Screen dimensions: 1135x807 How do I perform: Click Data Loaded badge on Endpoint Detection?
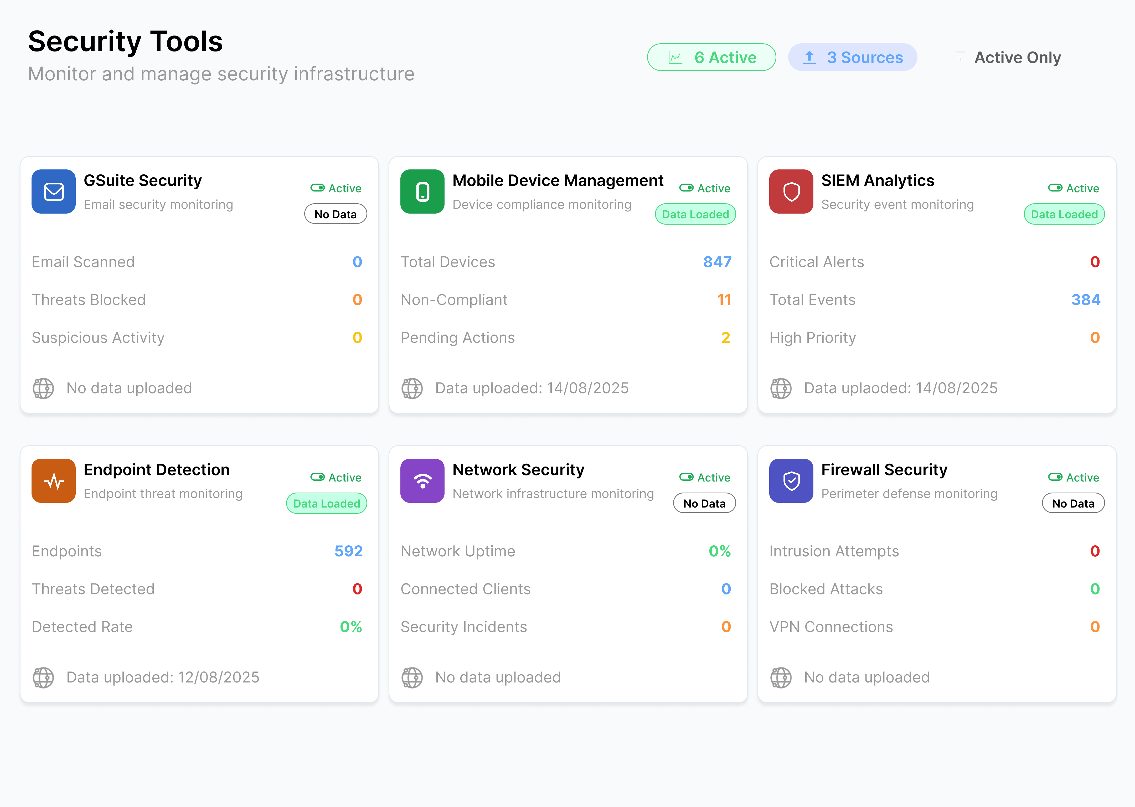pos(327,503)
